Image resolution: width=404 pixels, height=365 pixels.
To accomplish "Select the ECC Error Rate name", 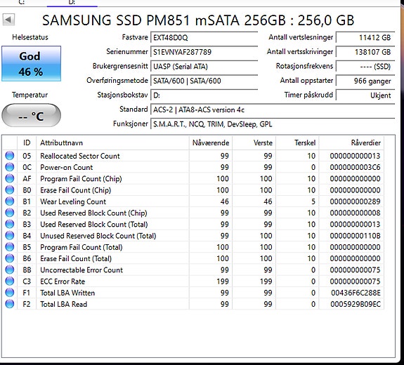I will click(63, 281).
